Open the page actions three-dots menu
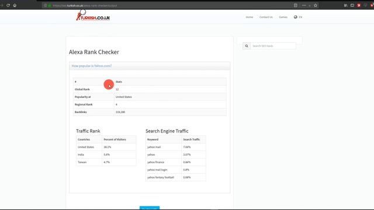Screen dimensions: 374x210 tap(304, 5)
